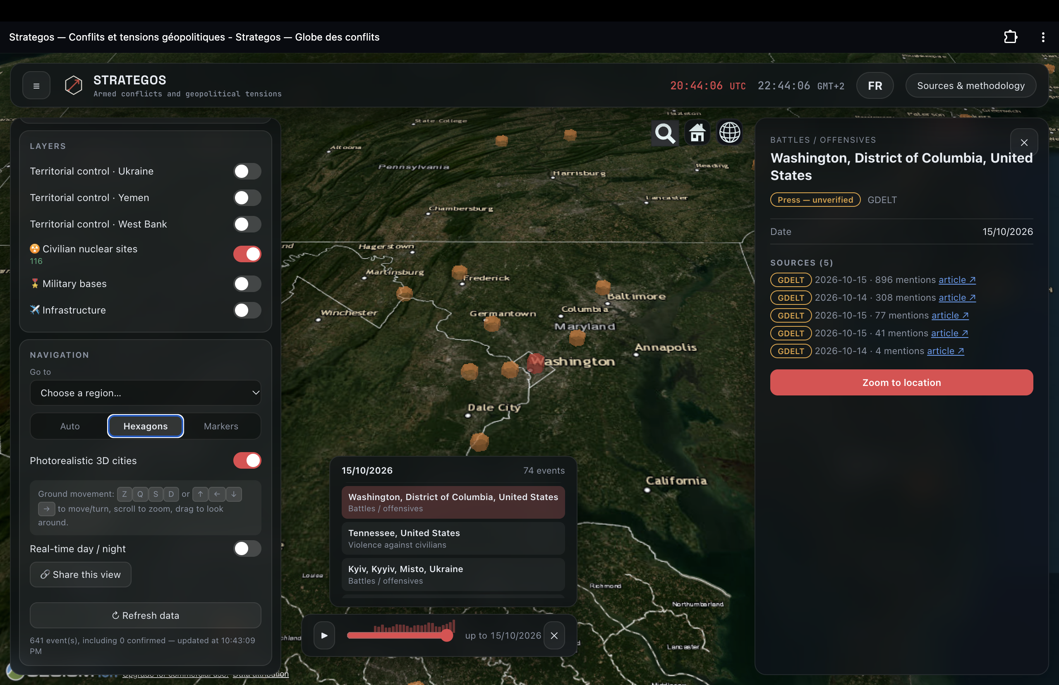Click the timeline slider handle
Image resolution: width=1059 pixels, height=685 pixels.
(447, 636)
